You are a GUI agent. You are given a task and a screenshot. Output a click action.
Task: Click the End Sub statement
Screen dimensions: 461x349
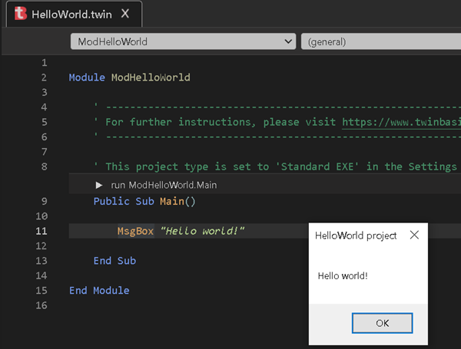point(114,261)
